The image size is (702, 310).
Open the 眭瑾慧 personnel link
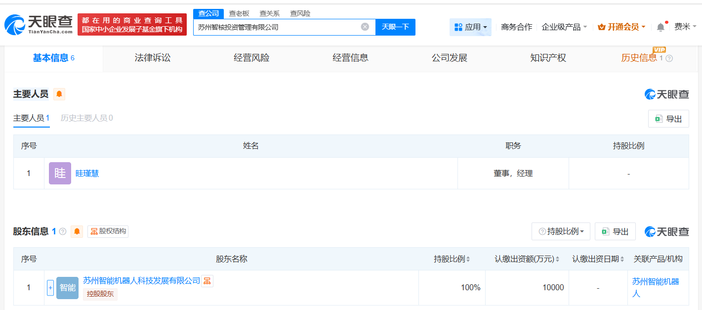(x=87, y=173)
